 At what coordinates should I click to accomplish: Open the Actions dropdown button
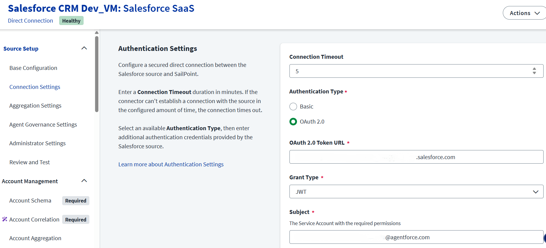pyautogui.click(x=524, y=13)
